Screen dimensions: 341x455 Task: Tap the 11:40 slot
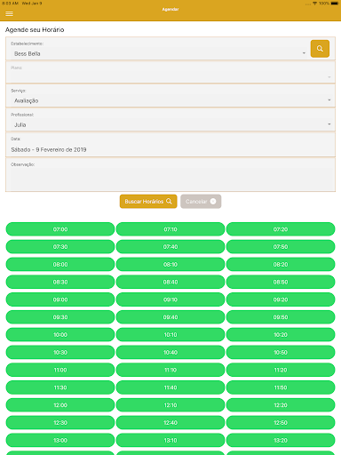coord(170,387)
